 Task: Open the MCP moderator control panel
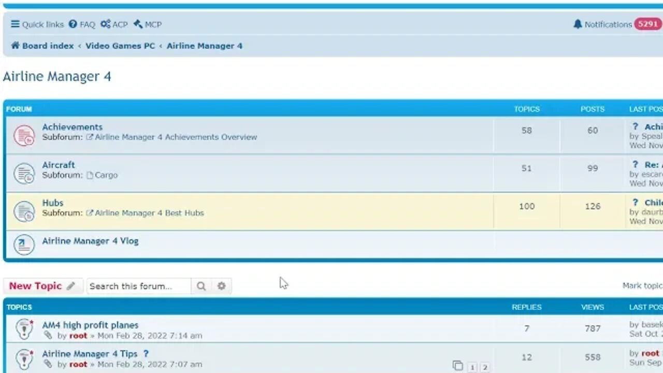(x=148, y=24)
